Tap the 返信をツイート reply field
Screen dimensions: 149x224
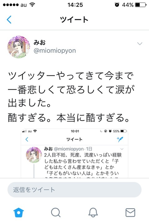click(74, 190)
